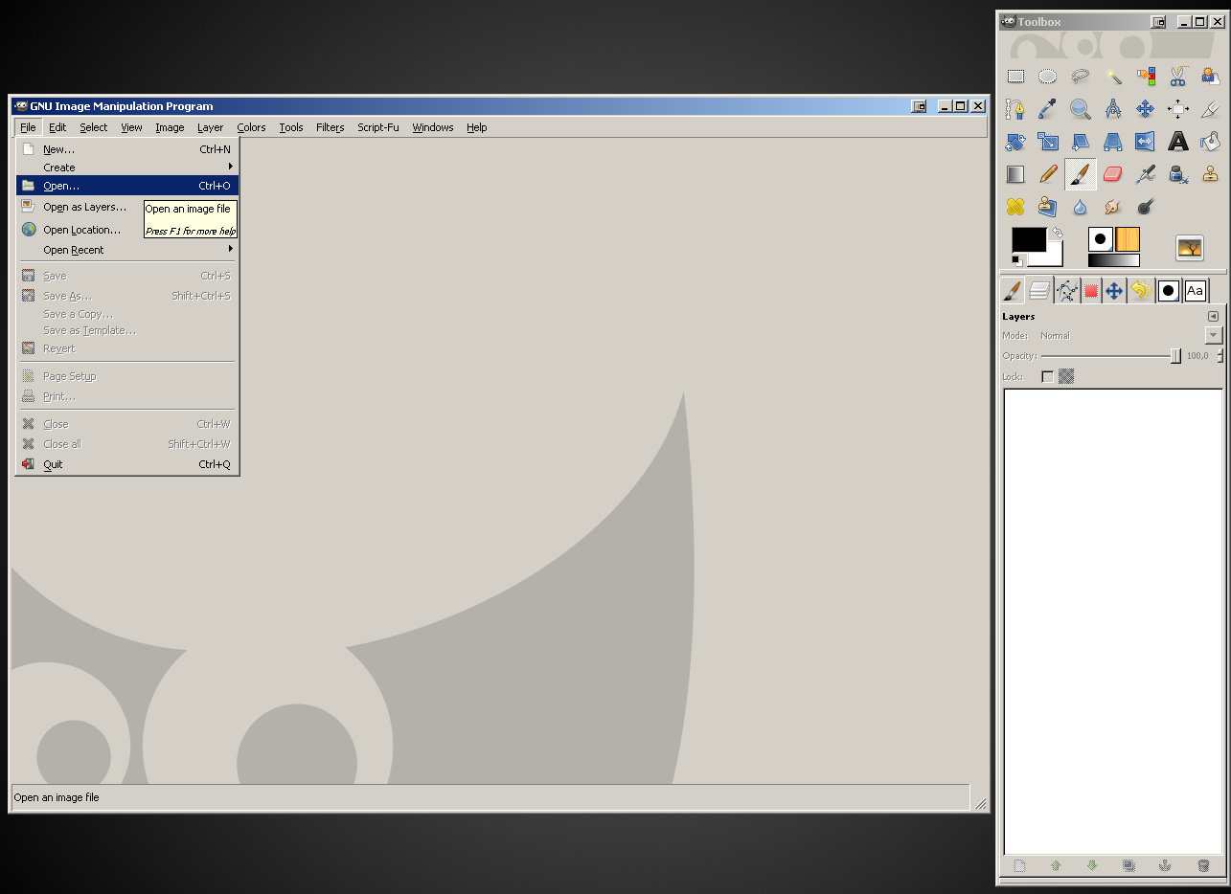
Task: Pick the Free Select lasso tool
Action: point(1081,78)
